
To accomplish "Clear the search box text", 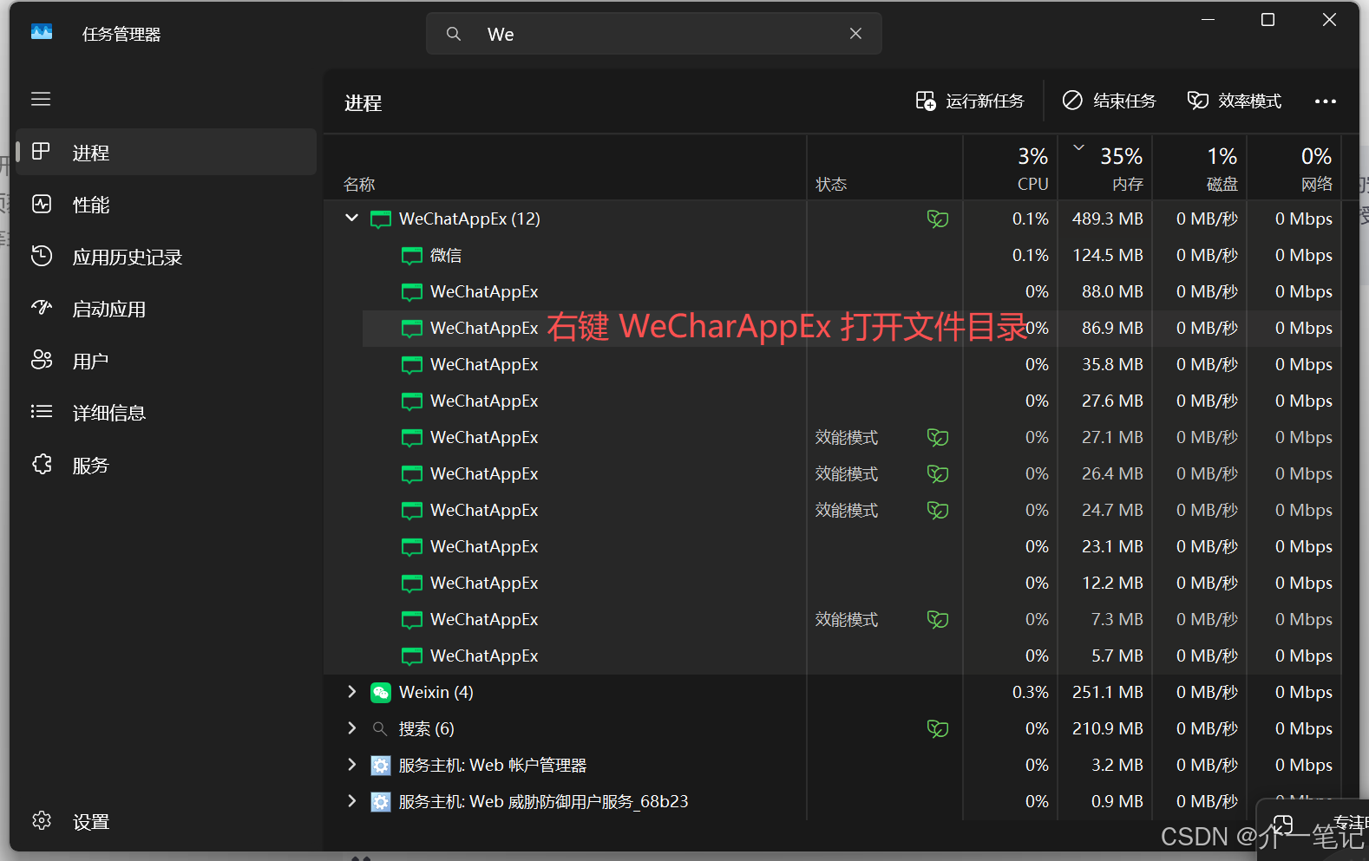I will pos(855,34).
